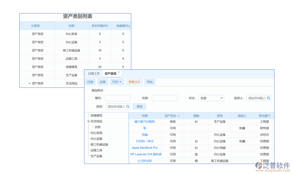Image resolution: width=293 pixels, height=175 pixels.
Task: Open the Apple MacBook Pro asset link
Action: click(145, 148)
